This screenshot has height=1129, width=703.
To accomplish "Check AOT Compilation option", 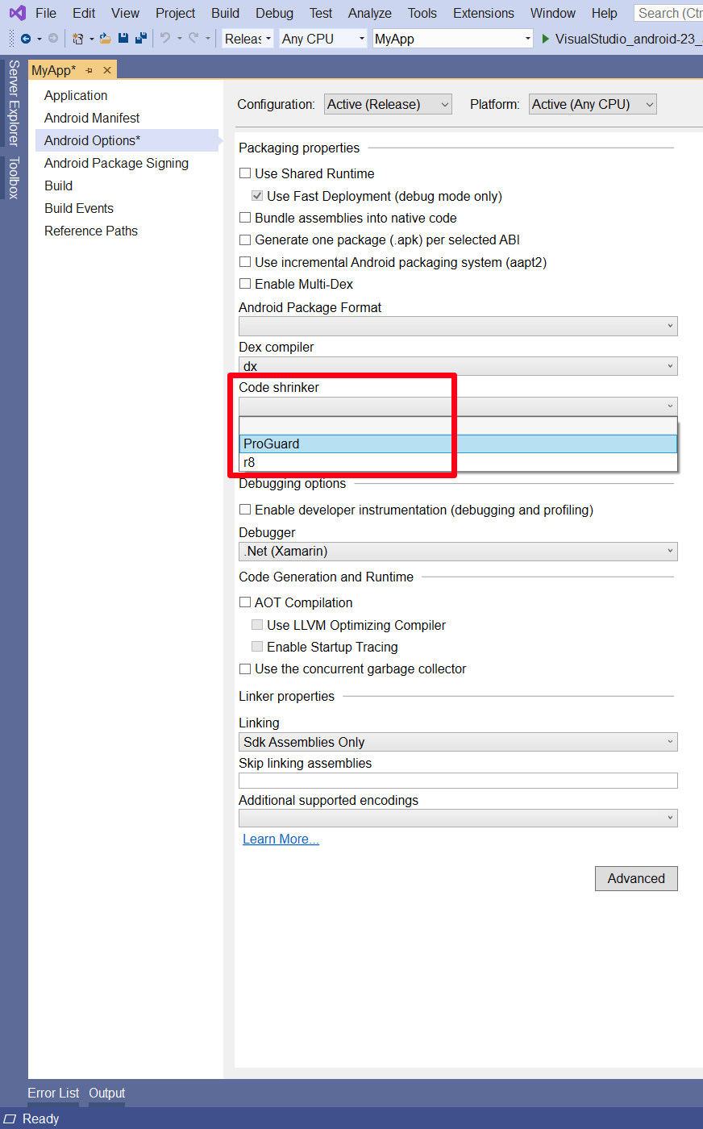I will point(245,602).
